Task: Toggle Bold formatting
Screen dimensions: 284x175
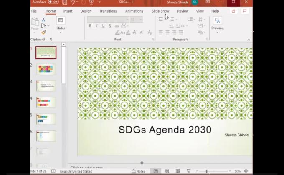Action: click(90, 26)
